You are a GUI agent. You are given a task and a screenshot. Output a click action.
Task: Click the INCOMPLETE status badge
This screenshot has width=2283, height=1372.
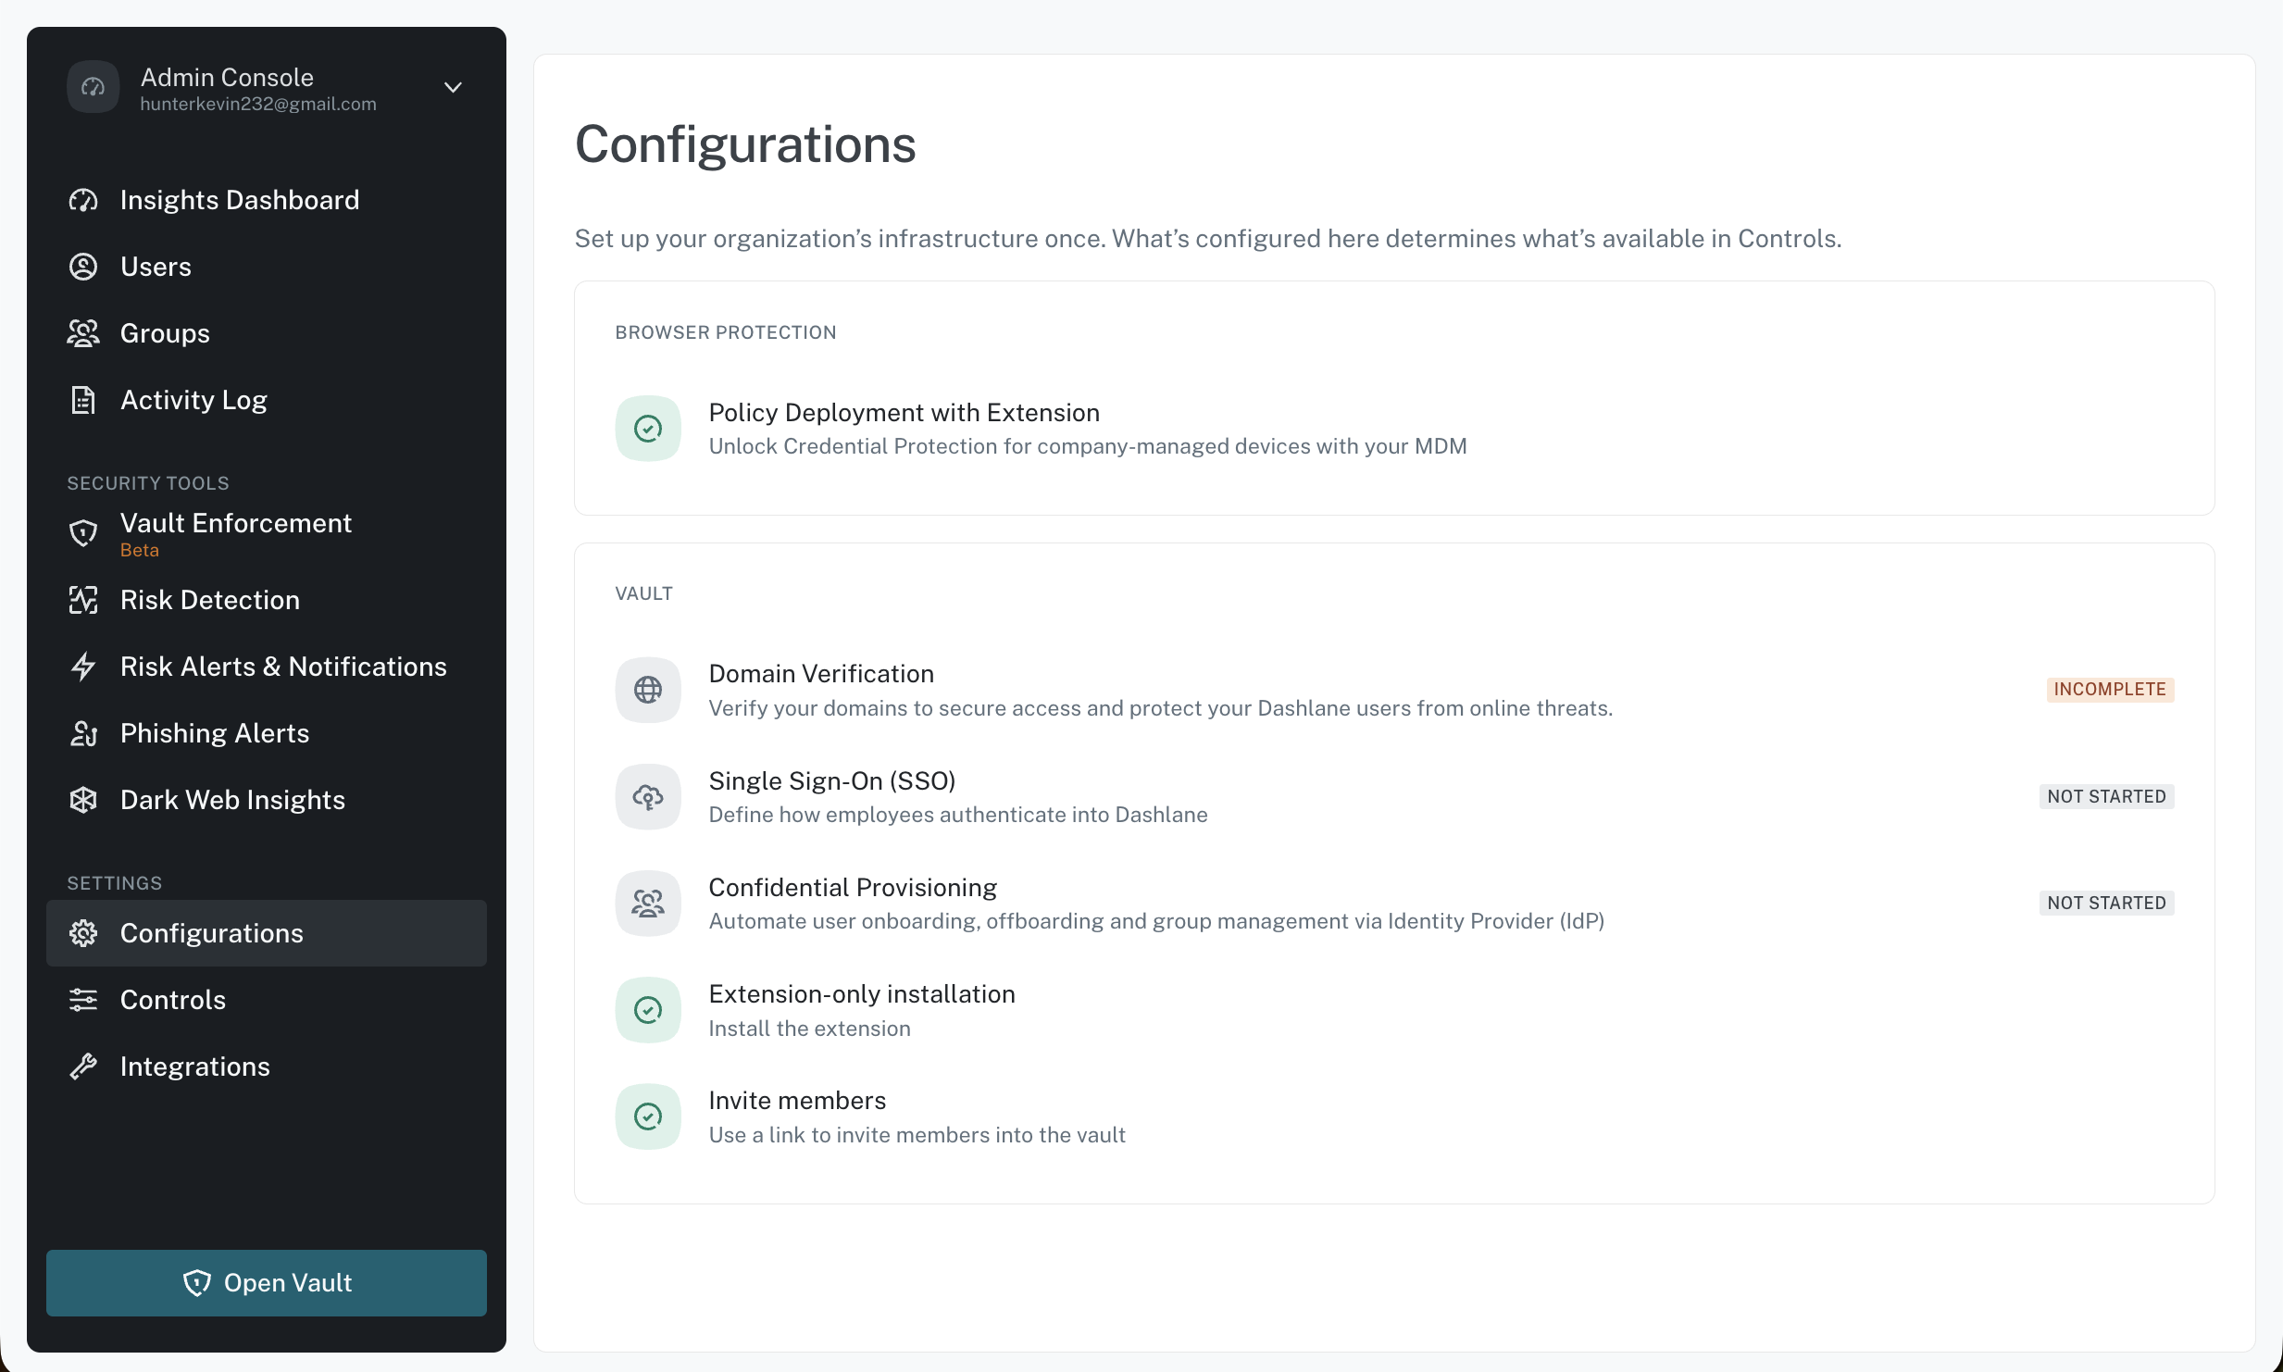click(2110, 690)
